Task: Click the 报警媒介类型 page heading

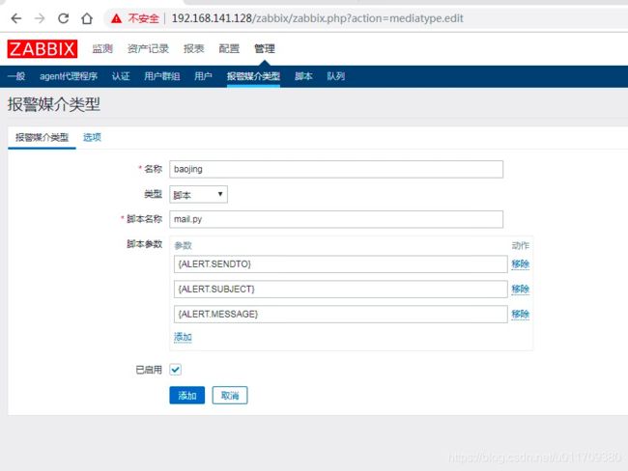Action: [x=54, y=105]
